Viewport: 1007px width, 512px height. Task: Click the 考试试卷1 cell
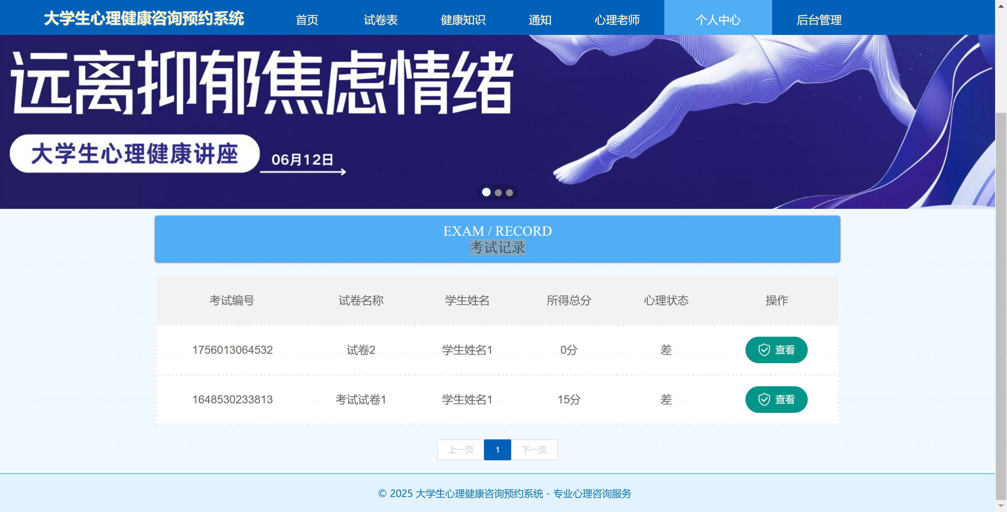(x=360, y=399)
